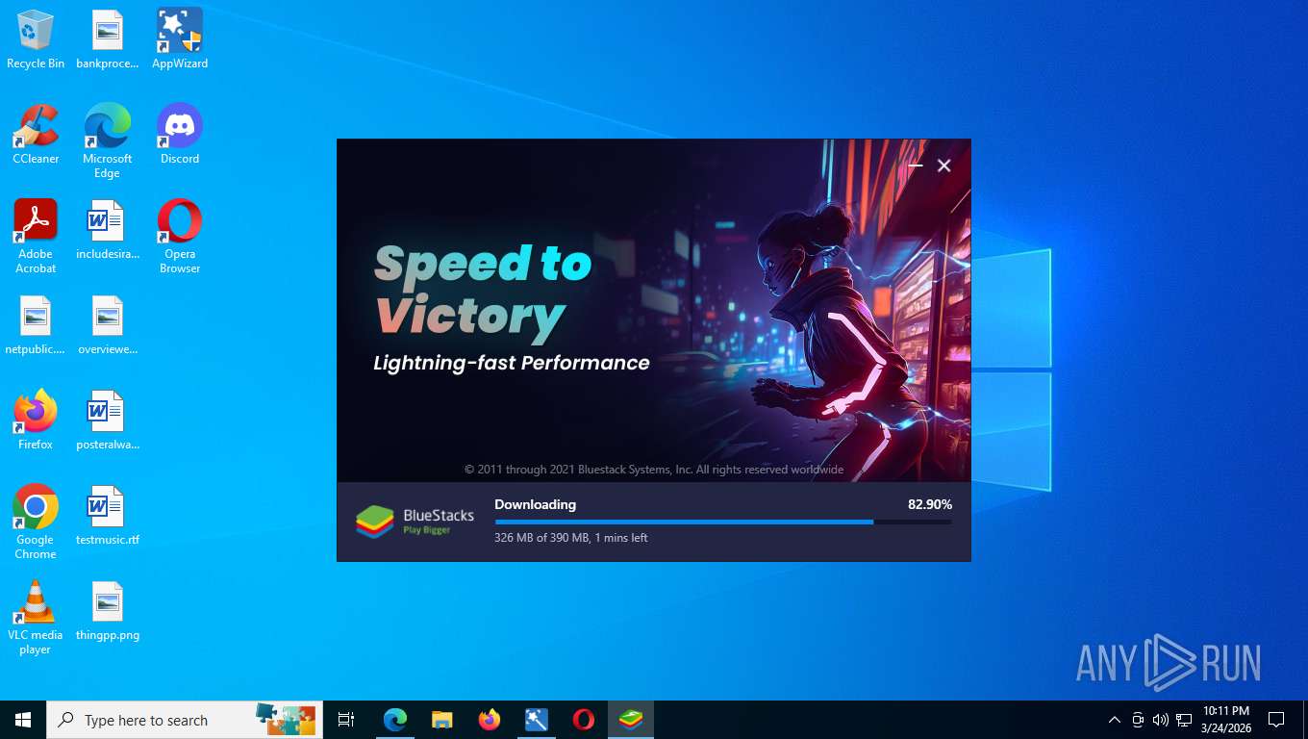Launch the VLC media player shortcut
This screenshot has width=1308, height=739.
[36, 618]
